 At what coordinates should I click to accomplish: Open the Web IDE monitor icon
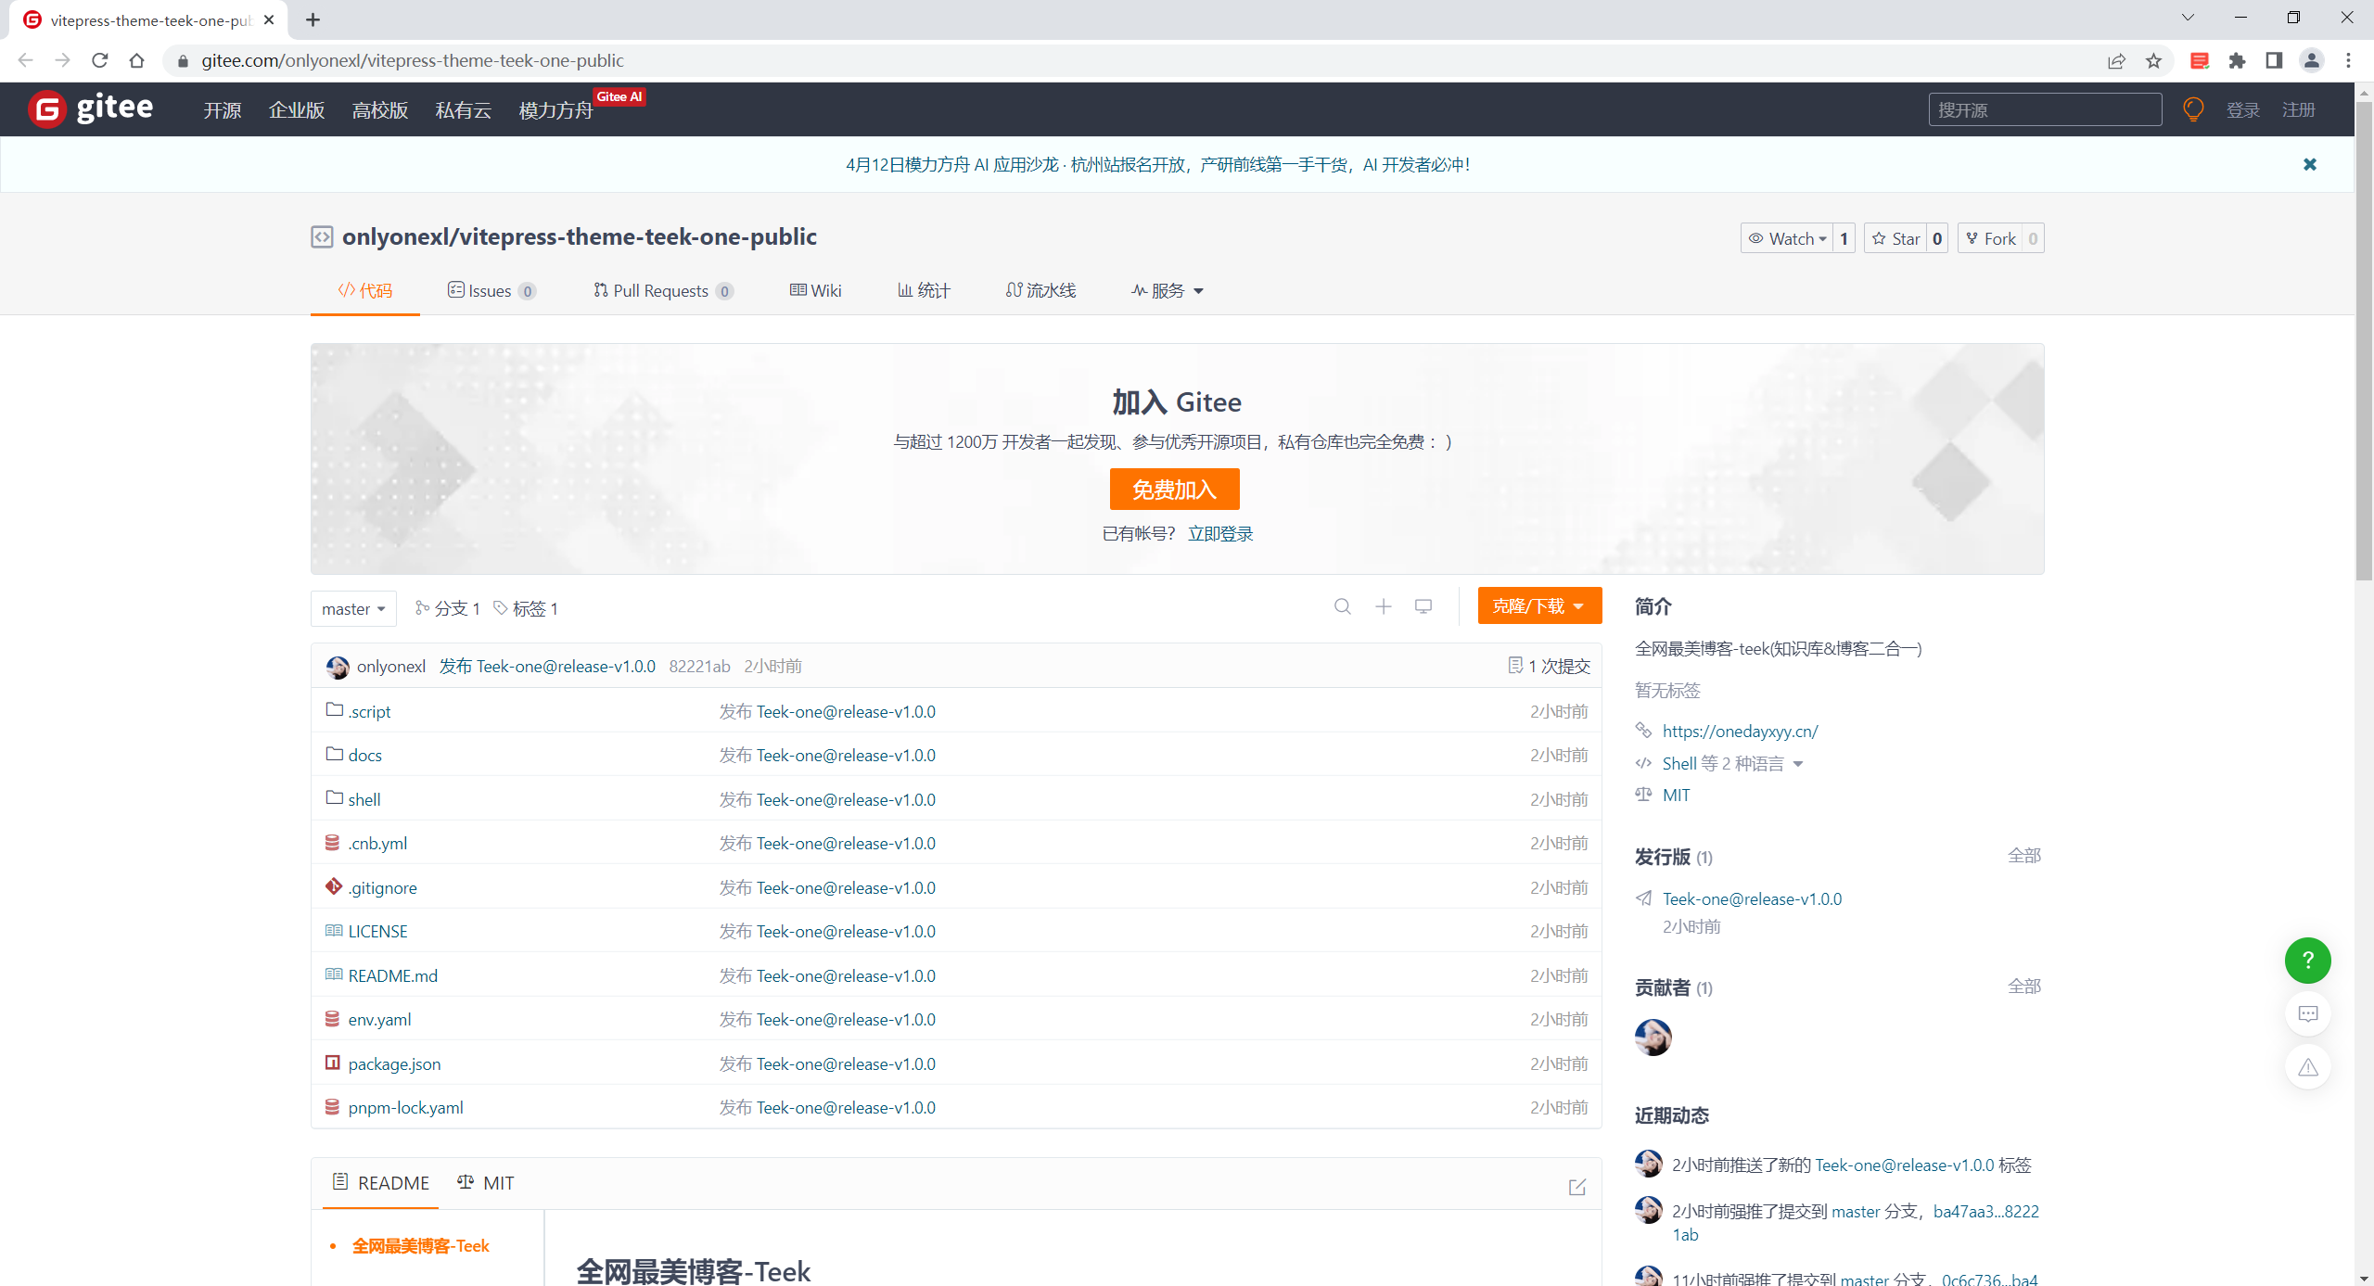1423,606
